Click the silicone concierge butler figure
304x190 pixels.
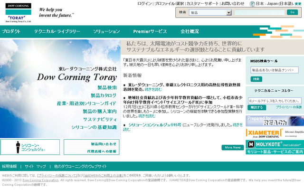(x=18, y=147)
